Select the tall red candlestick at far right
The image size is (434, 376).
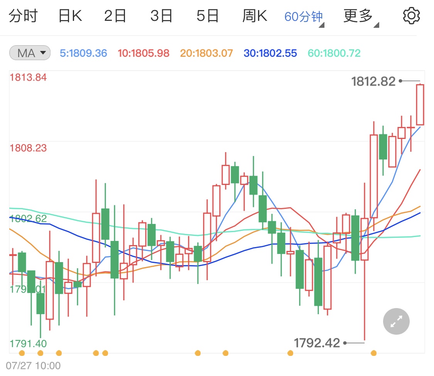(x=420, y=104)
